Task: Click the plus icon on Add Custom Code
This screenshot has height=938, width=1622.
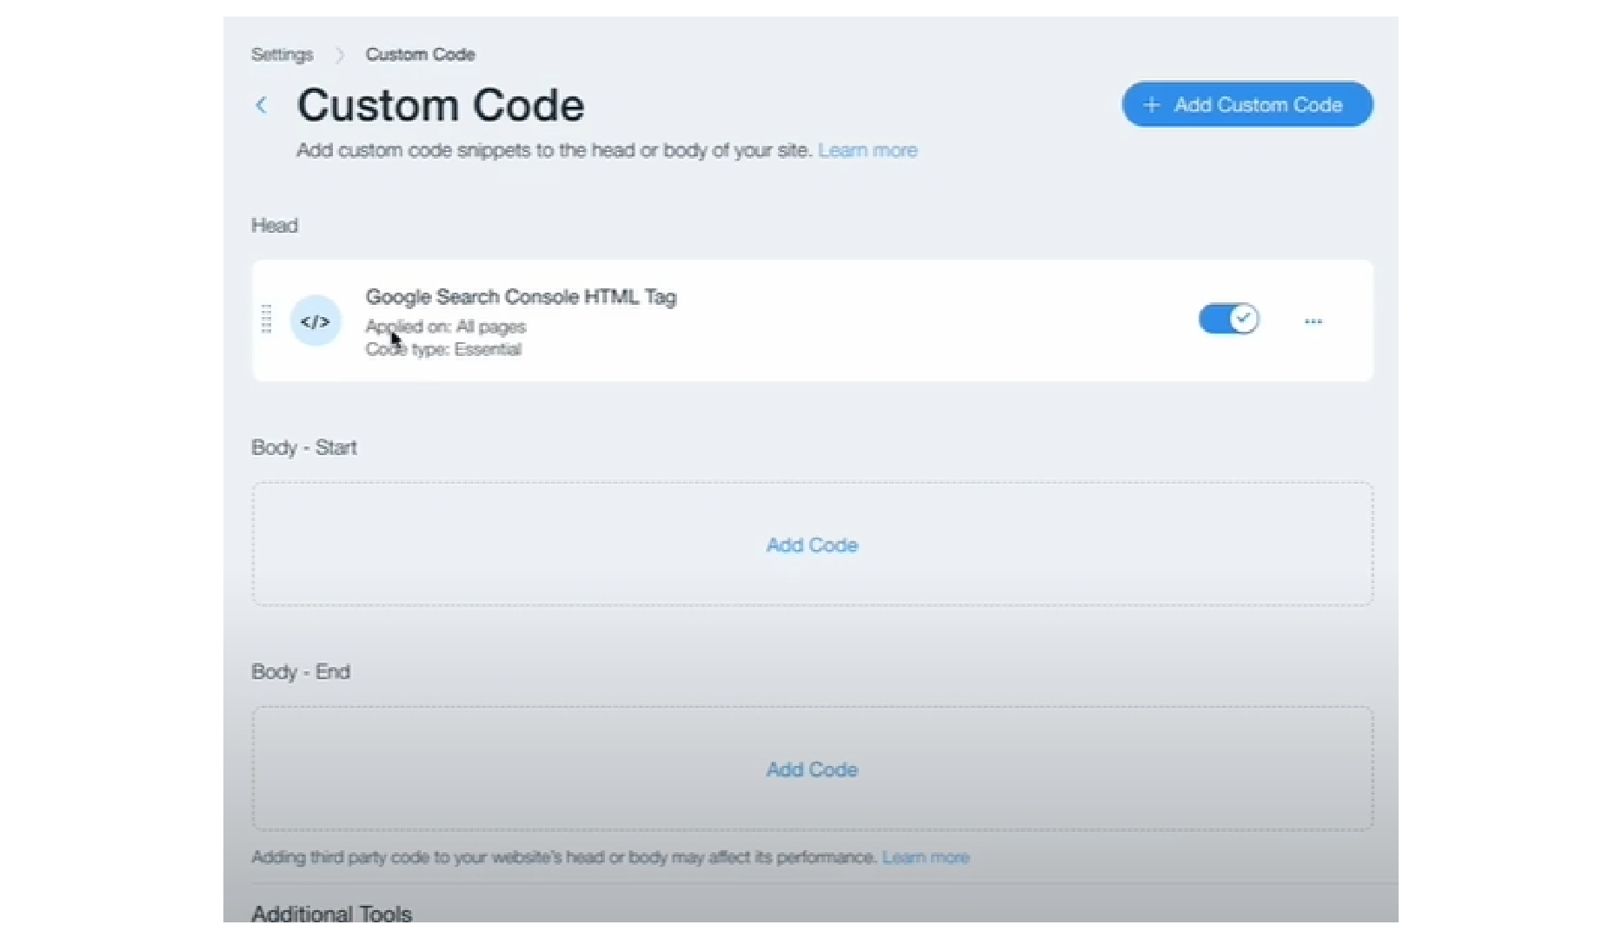Action: coord(1150,104)
